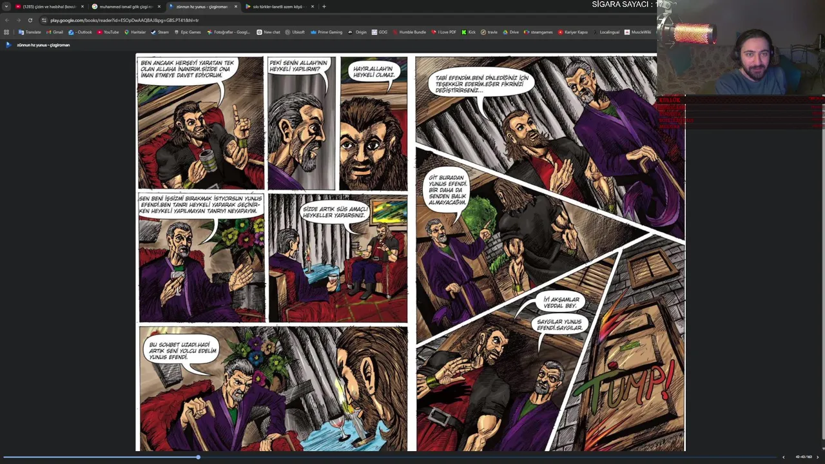The width and height of the screenshot is (825, 464).
Task: Open the tab search dropdown arrow
Action: 6,6
